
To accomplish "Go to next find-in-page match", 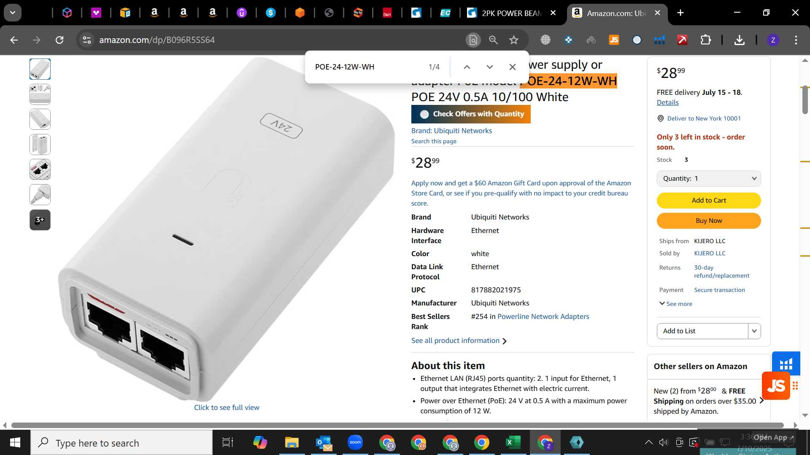I will (x=490, y=67).
